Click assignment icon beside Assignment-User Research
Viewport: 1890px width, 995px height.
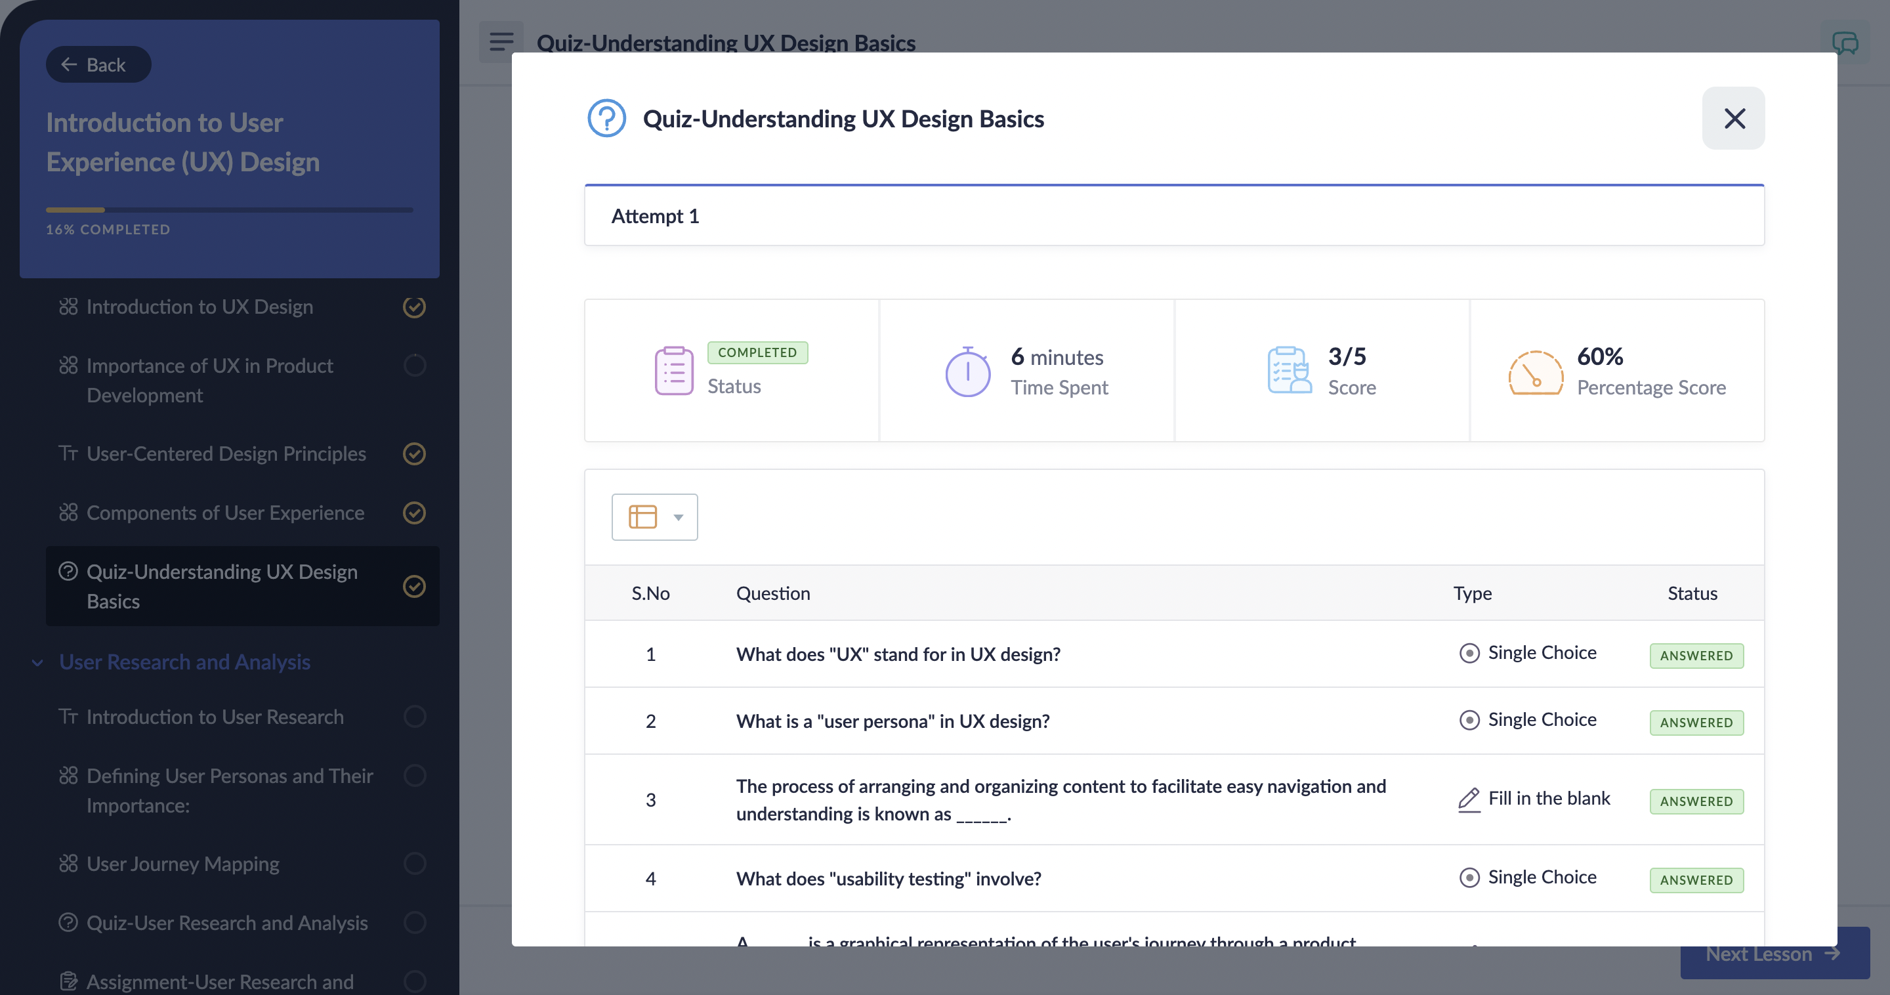point(68,981)
